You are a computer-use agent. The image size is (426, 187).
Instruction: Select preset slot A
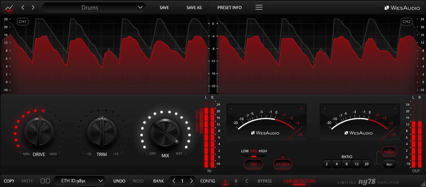pos(225,181)
